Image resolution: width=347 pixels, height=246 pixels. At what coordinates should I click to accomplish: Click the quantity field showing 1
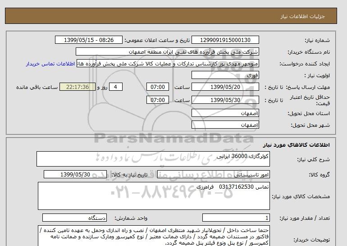point(236,218)
